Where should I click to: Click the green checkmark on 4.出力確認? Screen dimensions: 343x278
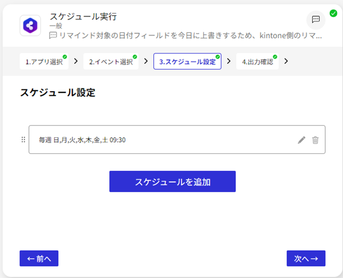point(275,56)
